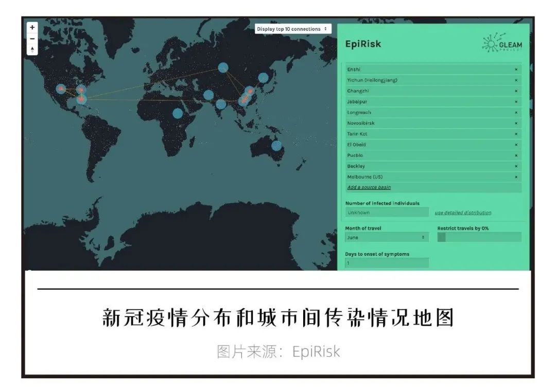Remove Novosibirsk source basin
The image size is (556, 387).
[x=516, y=124]
